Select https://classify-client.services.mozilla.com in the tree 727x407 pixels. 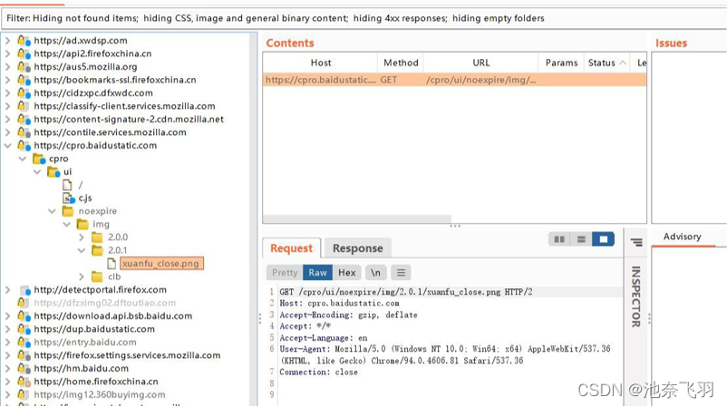tap(125, 106)
